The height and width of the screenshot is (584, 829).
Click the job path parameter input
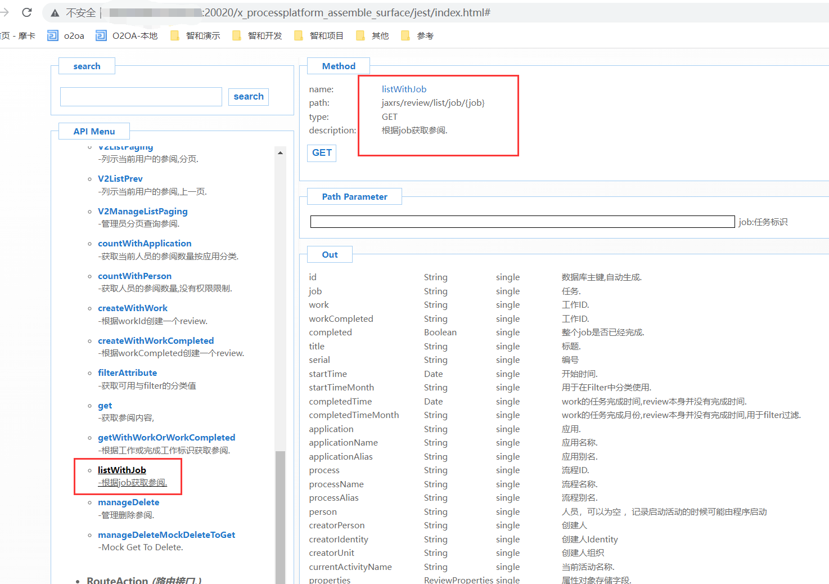point(522,222)
